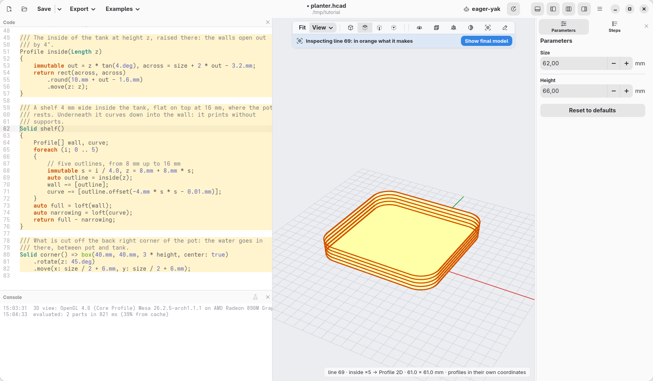Image resolution: width=653 pixels, height=381 pixels.
Task: Select the first plain cube view icon
Action: (351, 28)
